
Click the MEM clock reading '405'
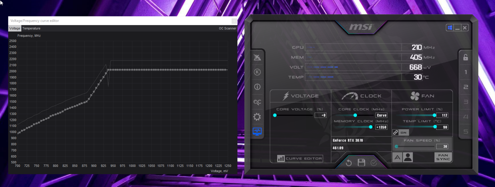click(416, 57)
